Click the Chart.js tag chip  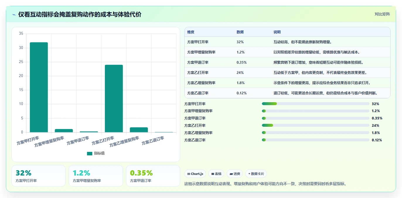click(195, 174)
